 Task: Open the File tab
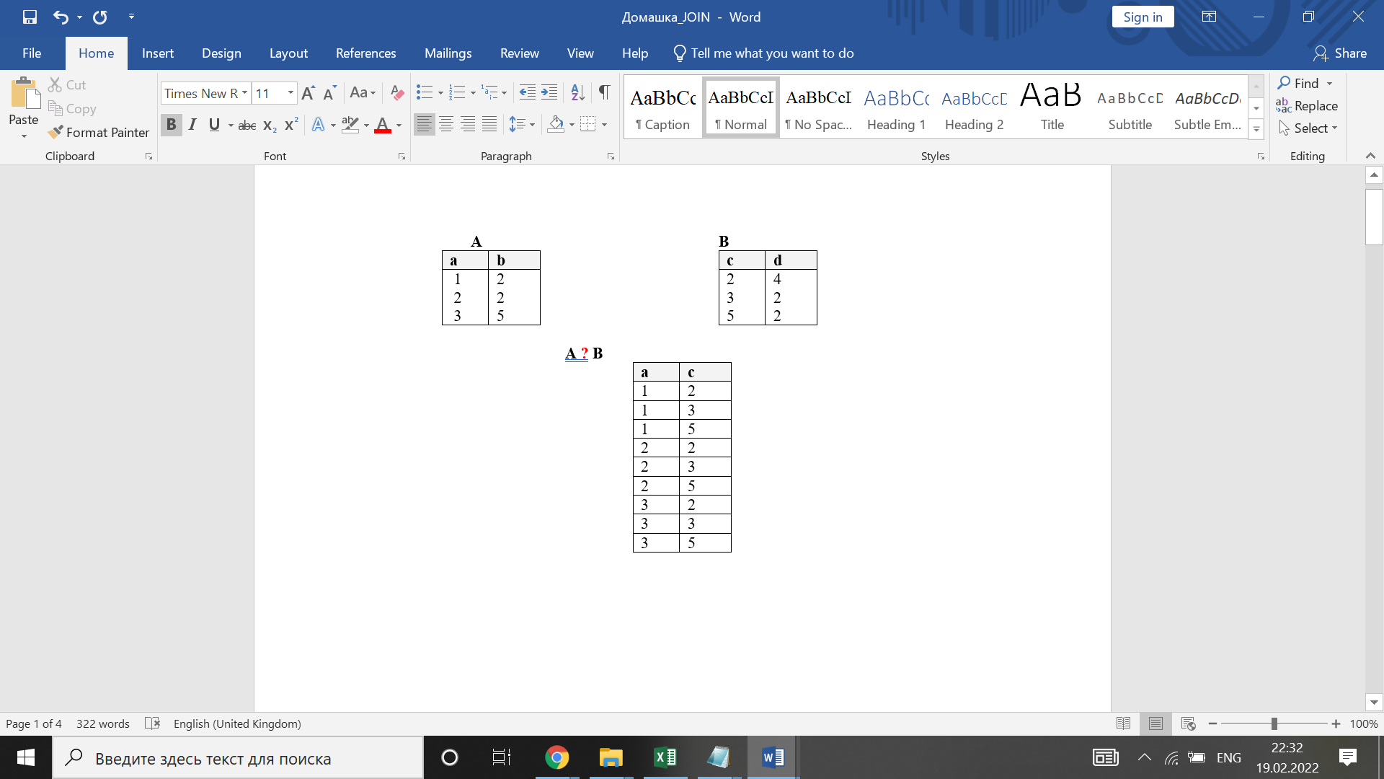[x=32, y=53]
